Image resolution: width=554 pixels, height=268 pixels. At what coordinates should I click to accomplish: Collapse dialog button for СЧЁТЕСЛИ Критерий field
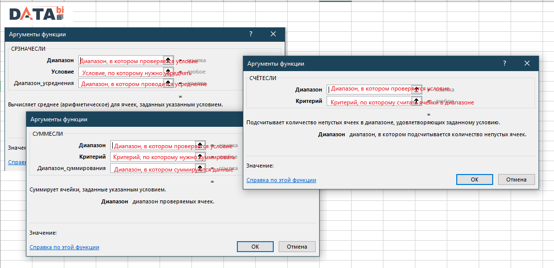pos(417,101)
